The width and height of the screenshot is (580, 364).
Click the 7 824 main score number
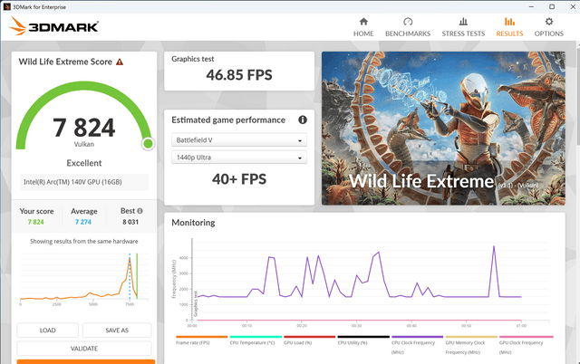pos(84,128)
